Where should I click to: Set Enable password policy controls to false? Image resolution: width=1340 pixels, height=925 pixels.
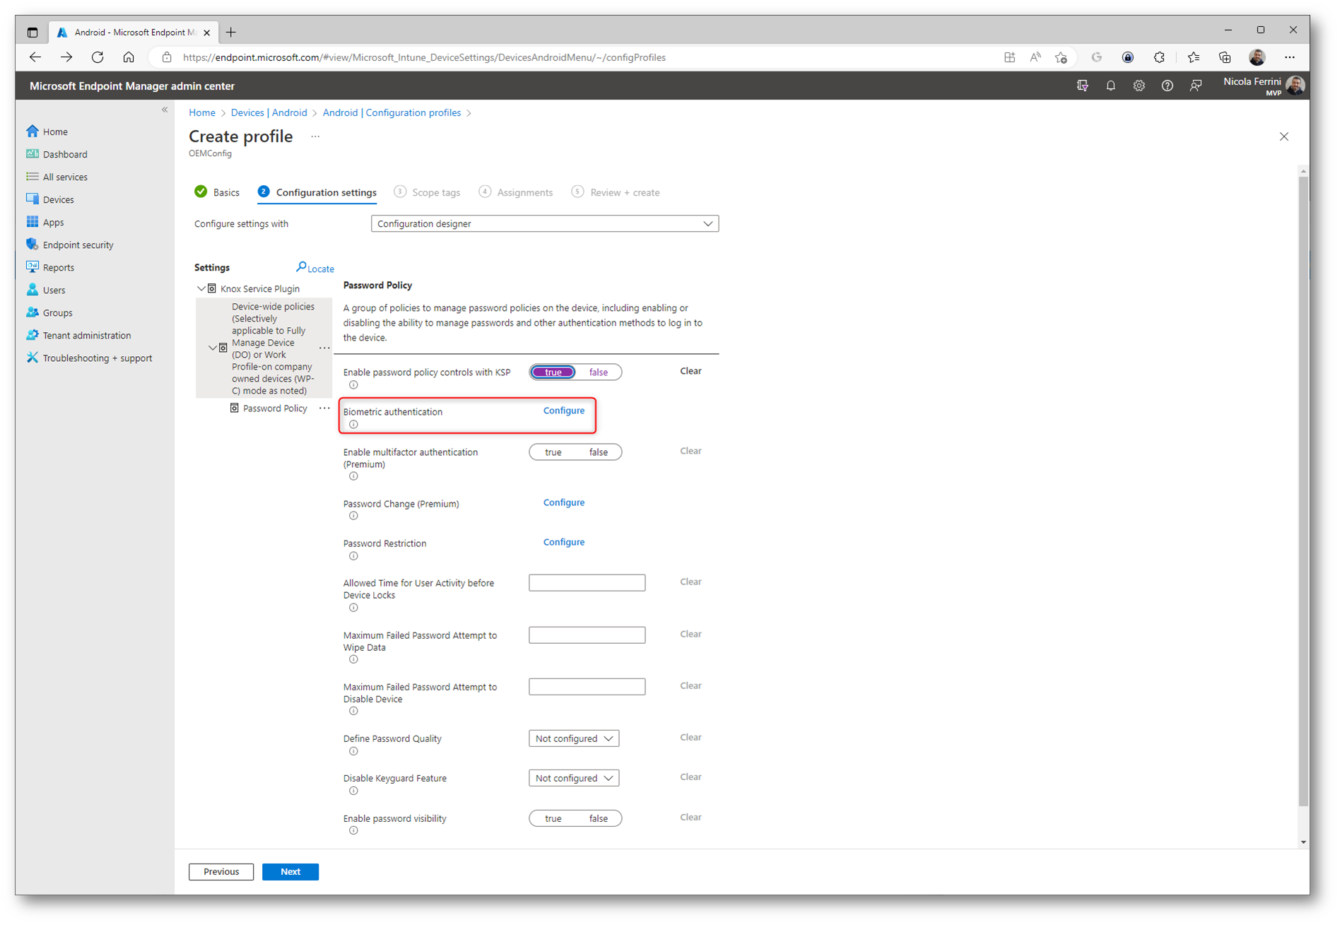coord(598,372)
